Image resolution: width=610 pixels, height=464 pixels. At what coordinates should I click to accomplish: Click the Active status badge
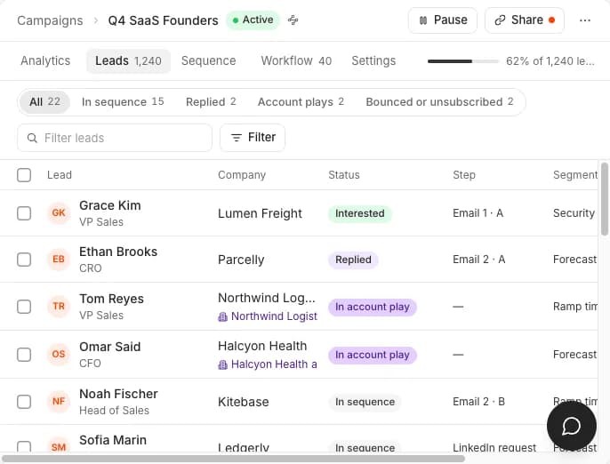253,20
